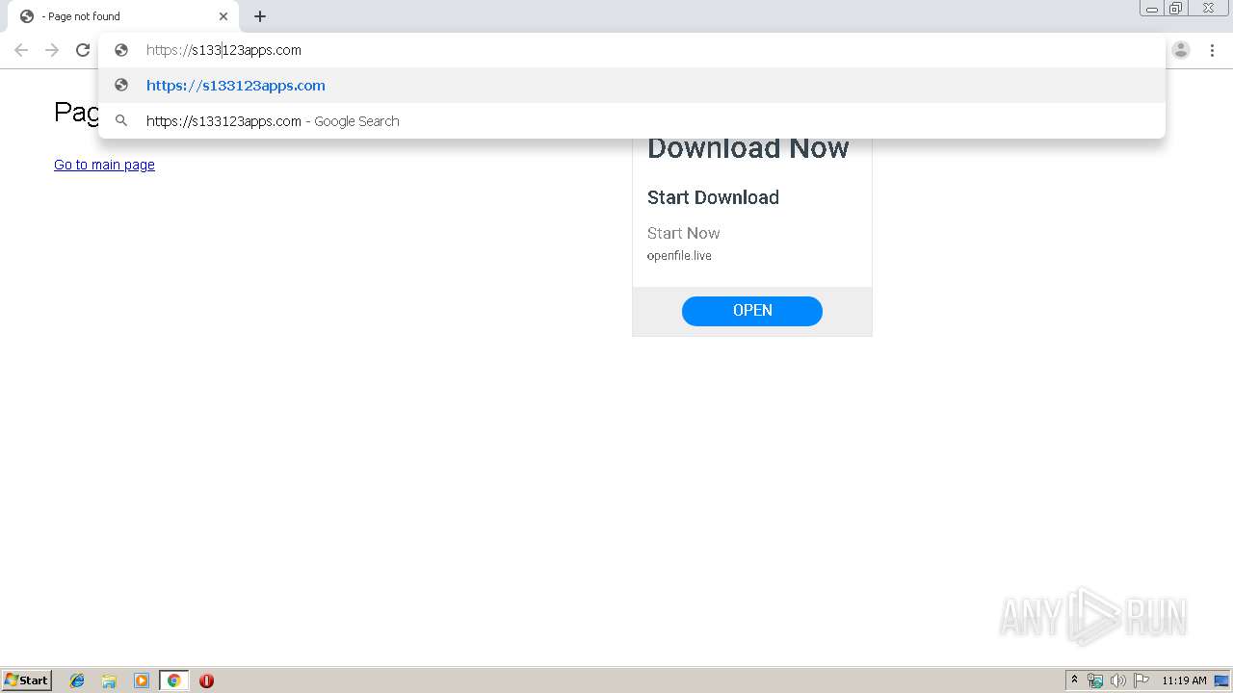Open the Windows Start menu
1233x693 pixels.
click(x=27, y=680)
